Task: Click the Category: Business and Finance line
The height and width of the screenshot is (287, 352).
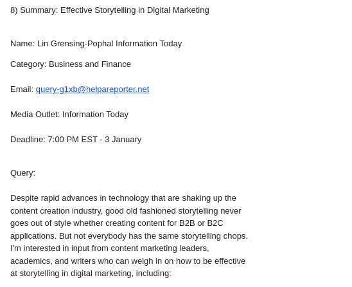Action: [x=71, y=64]
